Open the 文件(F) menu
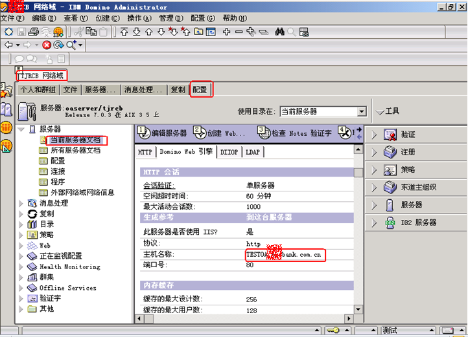 (x=12, y=18)
